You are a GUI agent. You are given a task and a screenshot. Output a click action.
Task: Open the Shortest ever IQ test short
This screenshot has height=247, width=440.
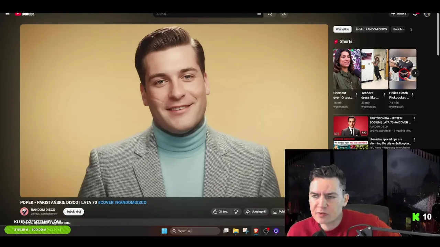pos(346,69)
